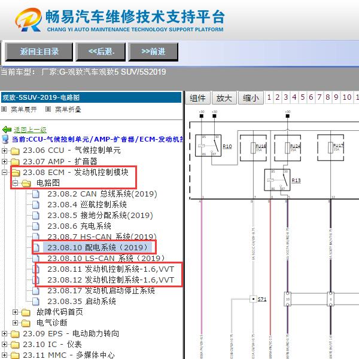Click document icon for 23.08.2 CAN 总线系统

point(36,194)
